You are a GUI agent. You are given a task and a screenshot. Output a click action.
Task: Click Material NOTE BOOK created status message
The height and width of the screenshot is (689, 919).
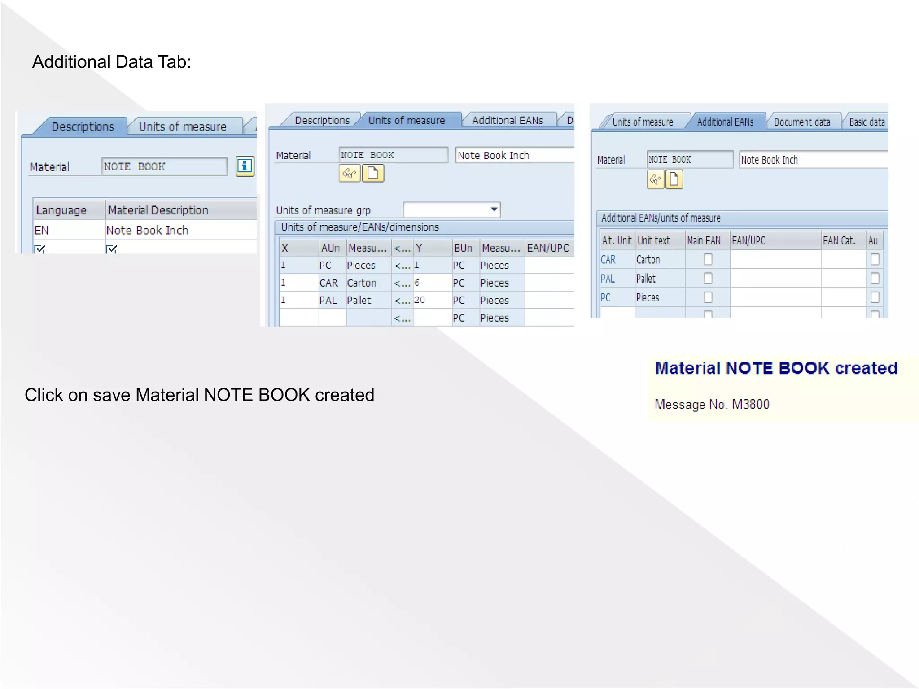776,368
